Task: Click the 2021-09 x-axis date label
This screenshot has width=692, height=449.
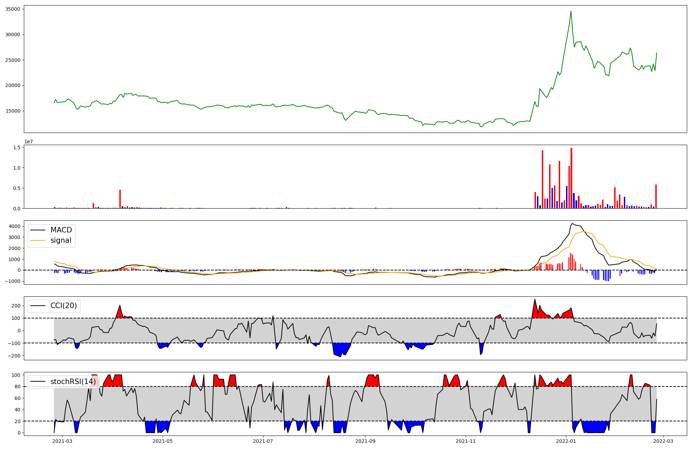Action: (x=365, y=441)
